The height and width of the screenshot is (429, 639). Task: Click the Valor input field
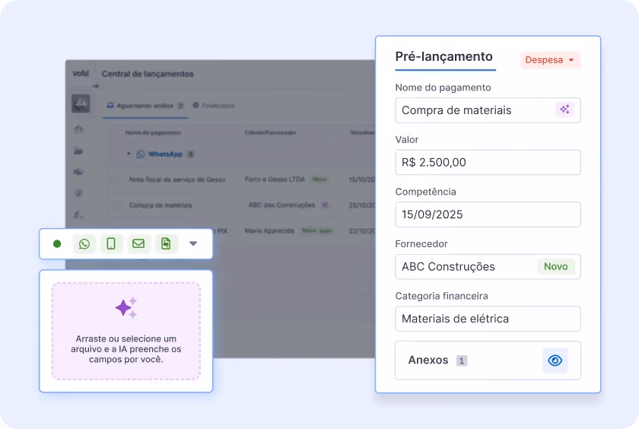pos(488,162)
